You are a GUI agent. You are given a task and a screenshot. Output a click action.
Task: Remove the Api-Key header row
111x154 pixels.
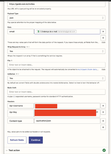pyautogui.click(x=103, y=112)
